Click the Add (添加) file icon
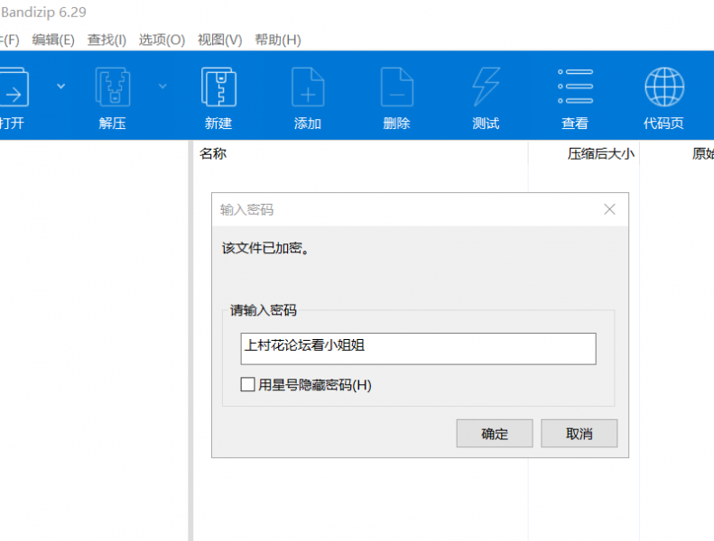The height and width of the screenshot is (541, 714). pyautogui.click(x=308, y=88)
